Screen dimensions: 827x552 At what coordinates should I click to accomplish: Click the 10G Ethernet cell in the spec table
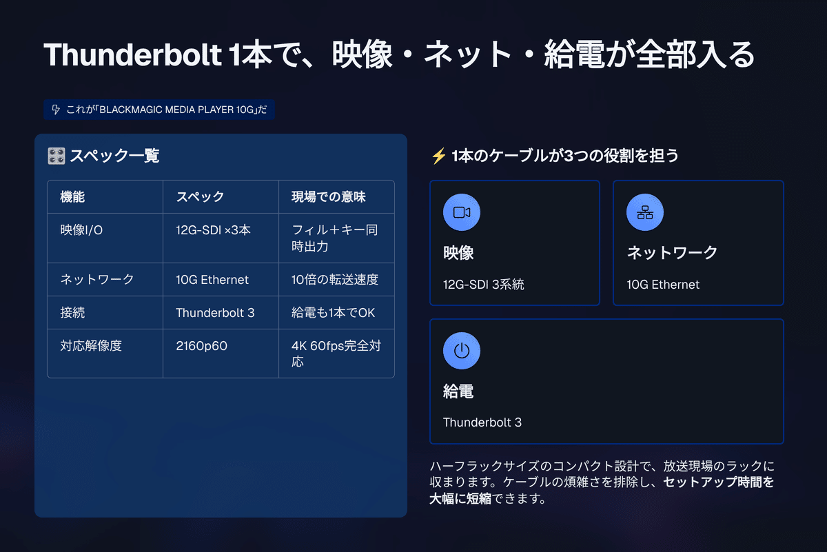212,280
